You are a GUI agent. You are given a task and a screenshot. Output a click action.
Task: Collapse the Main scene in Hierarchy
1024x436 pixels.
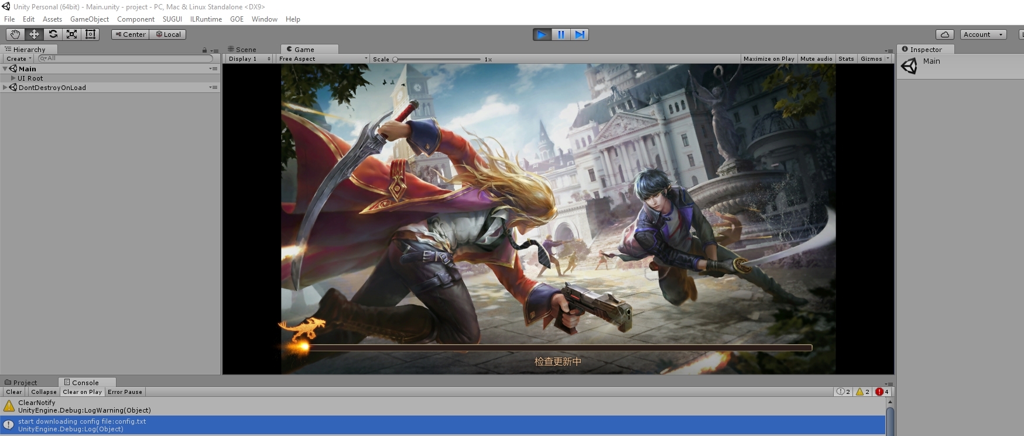[x=5, y=69]
